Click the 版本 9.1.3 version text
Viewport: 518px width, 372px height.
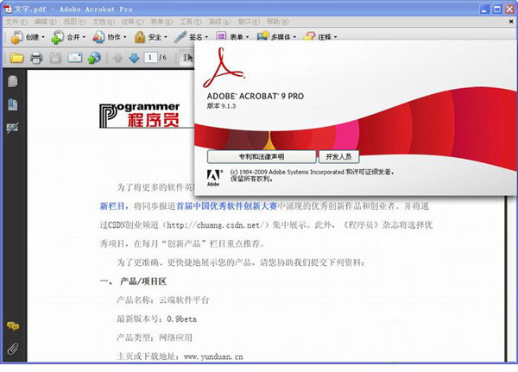221,106
